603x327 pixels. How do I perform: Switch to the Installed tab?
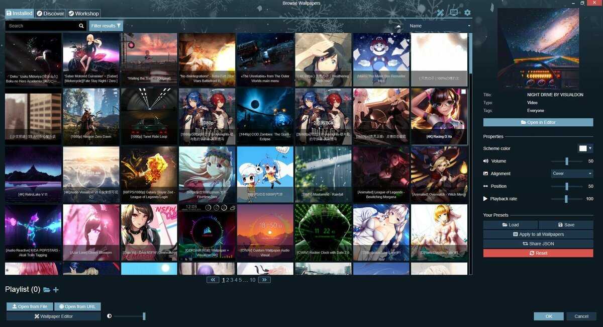[20, 14]
